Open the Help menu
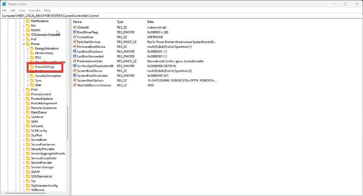 point(48,10)
